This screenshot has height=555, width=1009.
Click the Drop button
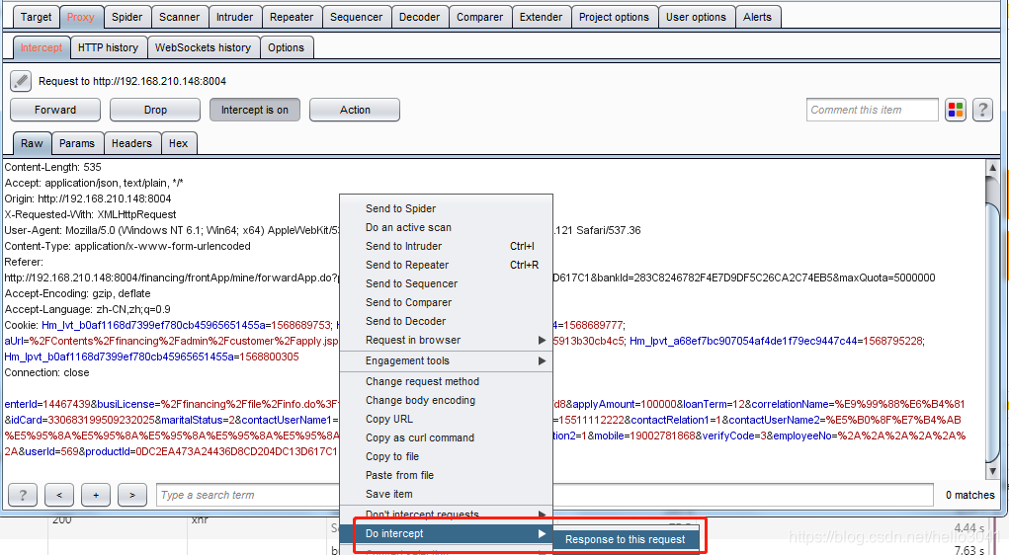click(x=155, y=110)
